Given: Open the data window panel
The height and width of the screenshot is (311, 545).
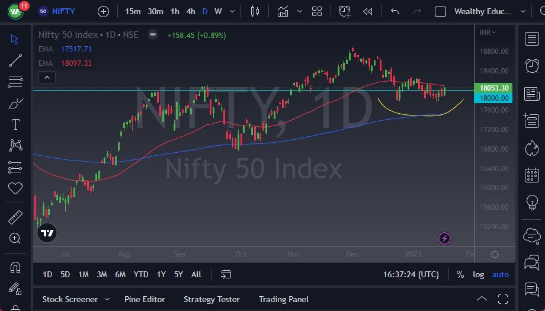Looking at the screenshot, I should pos(532,121).
